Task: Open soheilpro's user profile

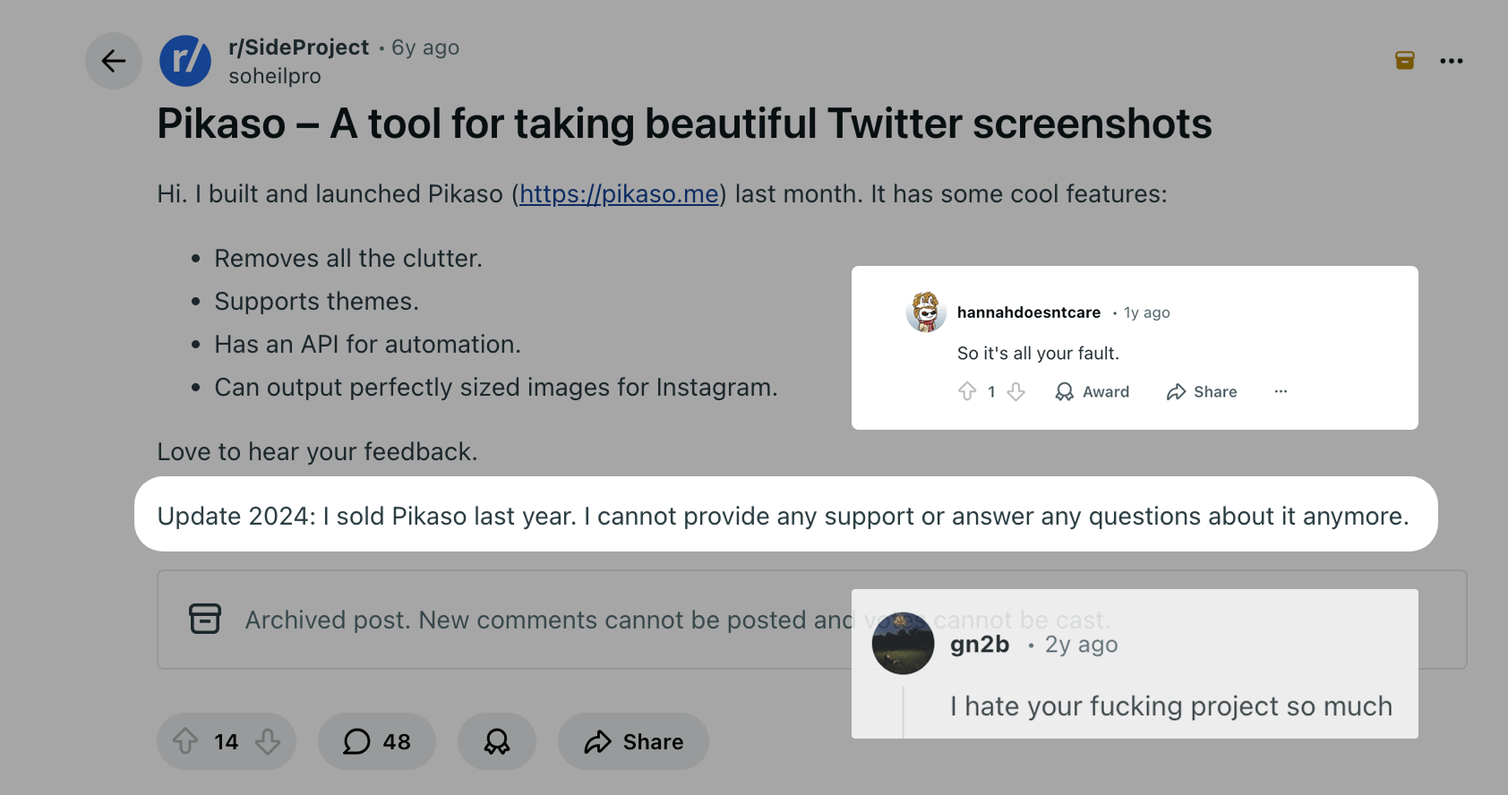Action: coord(275,76)
